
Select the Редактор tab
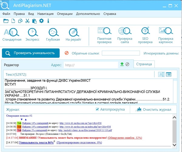point(12,65)
